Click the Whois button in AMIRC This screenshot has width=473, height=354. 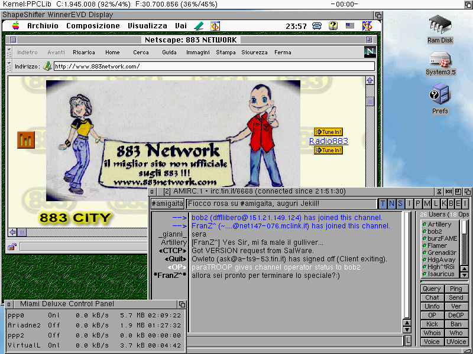tap(432, 333)
